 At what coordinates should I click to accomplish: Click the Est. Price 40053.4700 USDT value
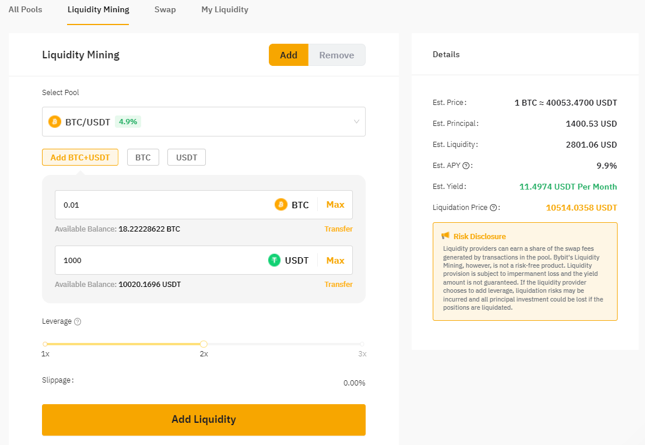tap(566, 103)
